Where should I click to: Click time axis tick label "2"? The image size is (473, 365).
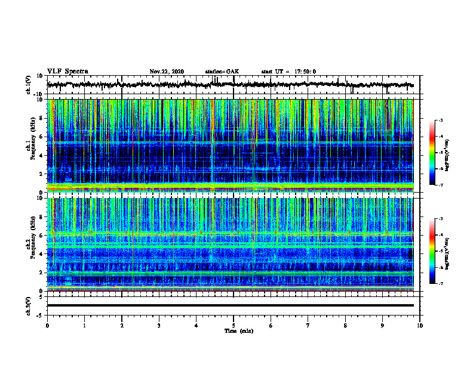[x=122, y=326]
